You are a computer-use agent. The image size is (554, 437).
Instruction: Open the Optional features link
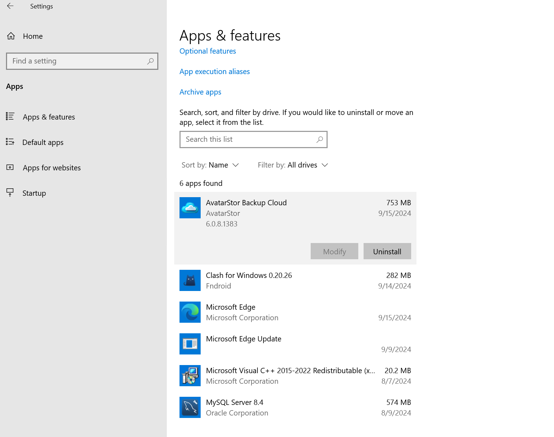[x=208, y=51]
